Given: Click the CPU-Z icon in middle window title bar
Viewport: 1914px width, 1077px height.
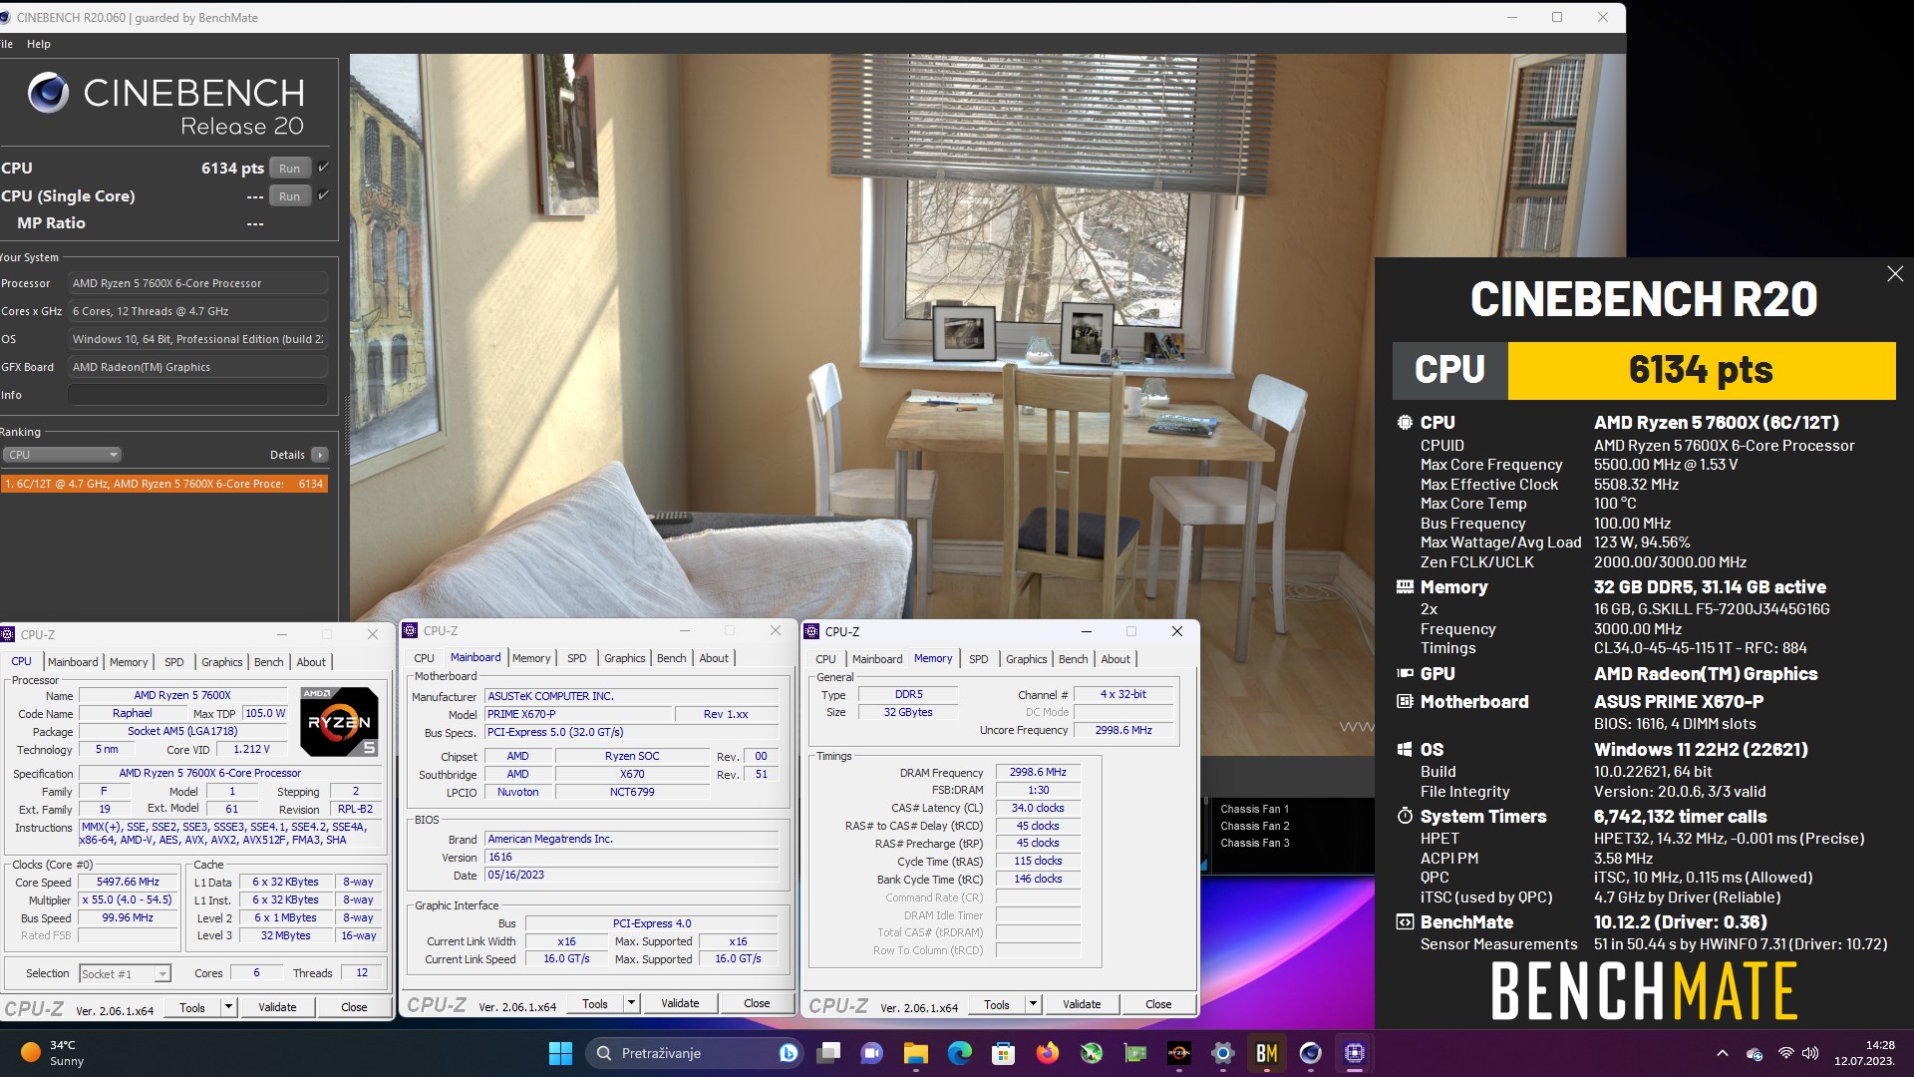Looking at the screenshot, I should coord(410,630).
